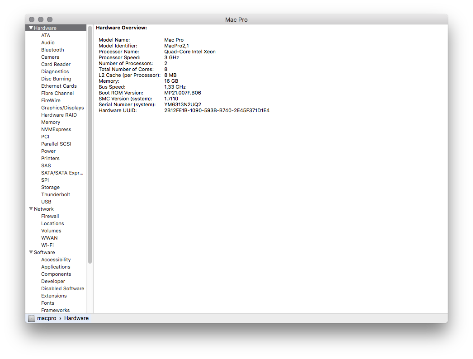Open Disabled Software entry
This screenshot has height=359, width=473.
(62, 289)
